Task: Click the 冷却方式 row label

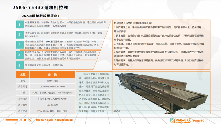Action: coord(23,99)
